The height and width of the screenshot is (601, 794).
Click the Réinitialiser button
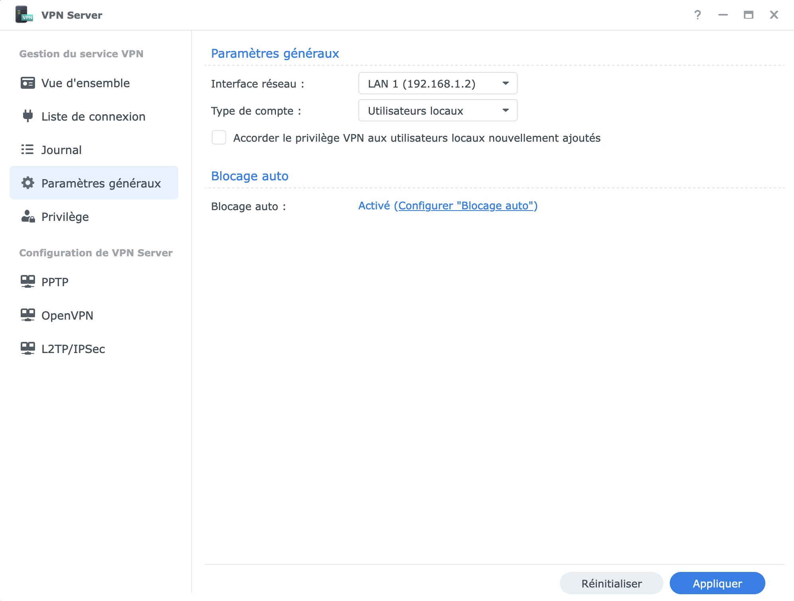point(611,583)
